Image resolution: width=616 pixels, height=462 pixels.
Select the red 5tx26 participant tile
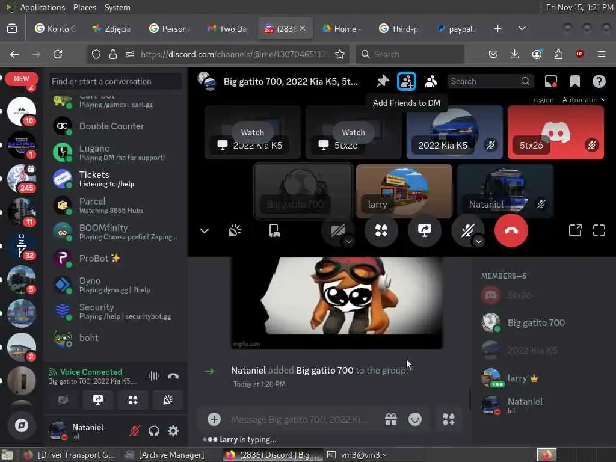pyautogui.click(x=555, y=132)
